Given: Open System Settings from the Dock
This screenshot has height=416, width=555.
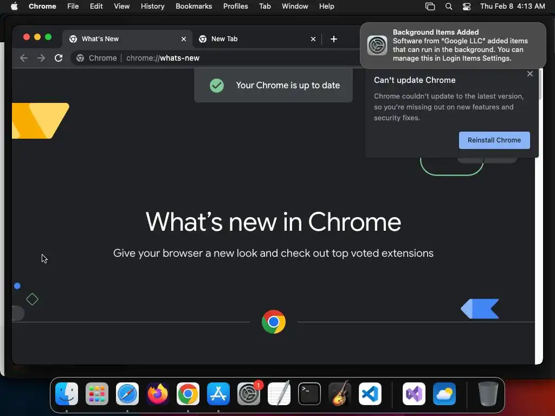Looking at the screenshot, I should coord(249,394).
